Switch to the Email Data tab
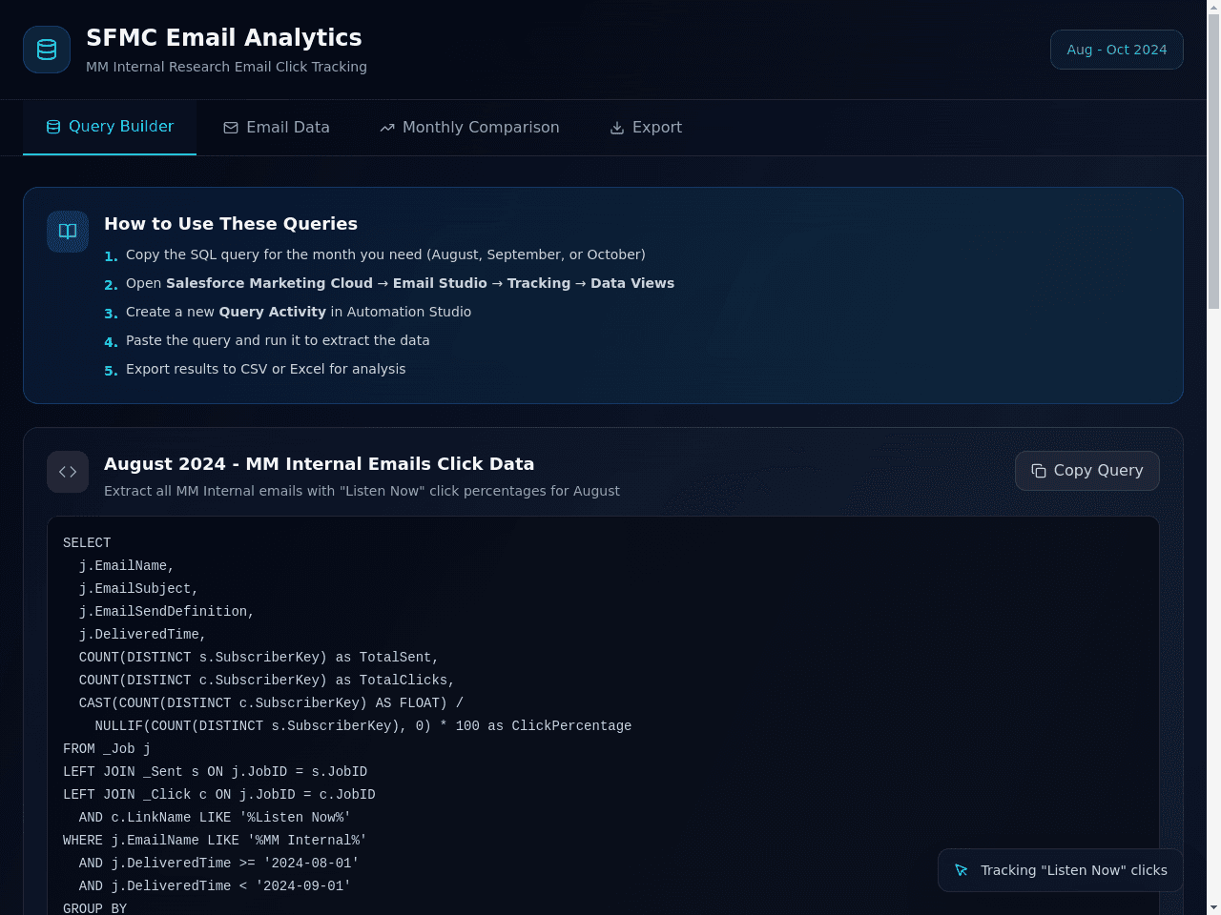This screenshot has height=915, width=1221. [277, 128]
